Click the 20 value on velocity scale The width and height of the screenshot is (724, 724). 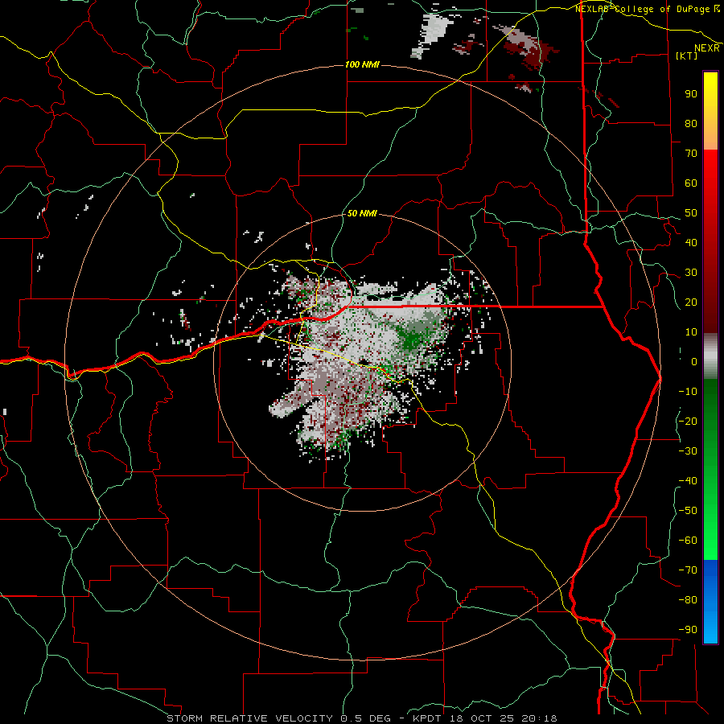point(691,302)
